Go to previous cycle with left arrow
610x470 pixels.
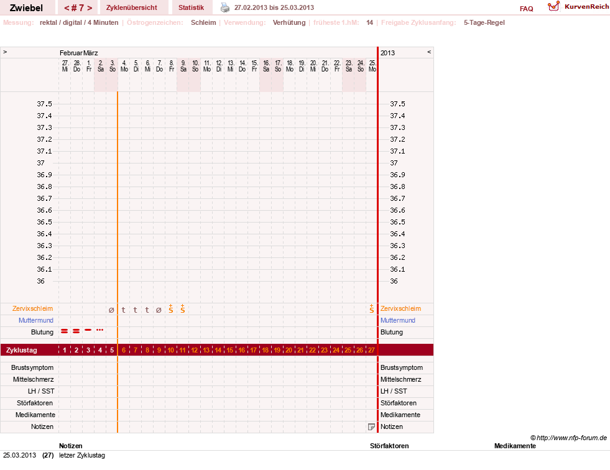(x=67, y=8)
